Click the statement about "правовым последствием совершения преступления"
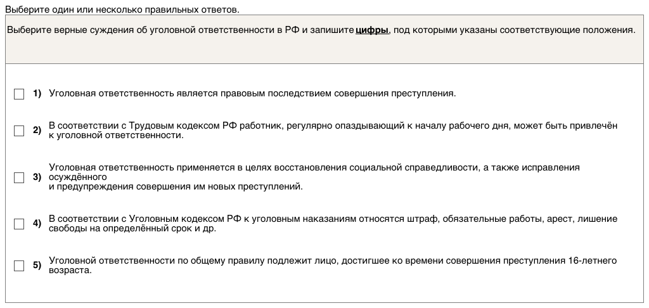The height and width of the screenshot is (308, 649). 252,94
